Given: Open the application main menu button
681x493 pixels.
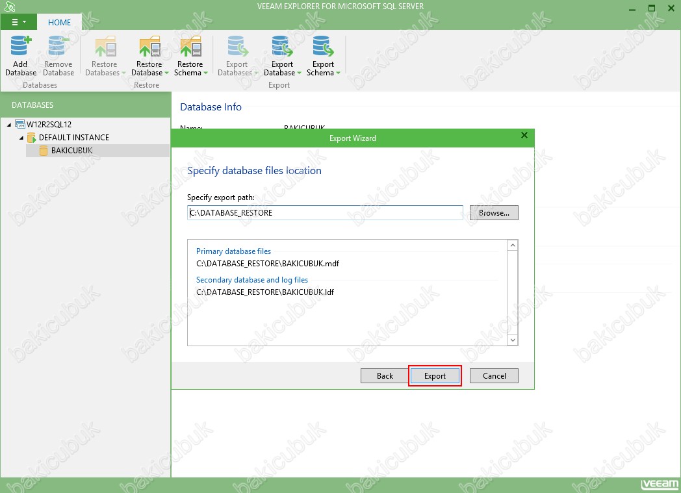Looking at the screenshot, I should (18, 22).
